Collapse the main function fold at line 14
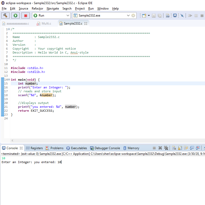The height and width of the screenshot is (205, 205). pyautogui.click(x=9, y=80)
